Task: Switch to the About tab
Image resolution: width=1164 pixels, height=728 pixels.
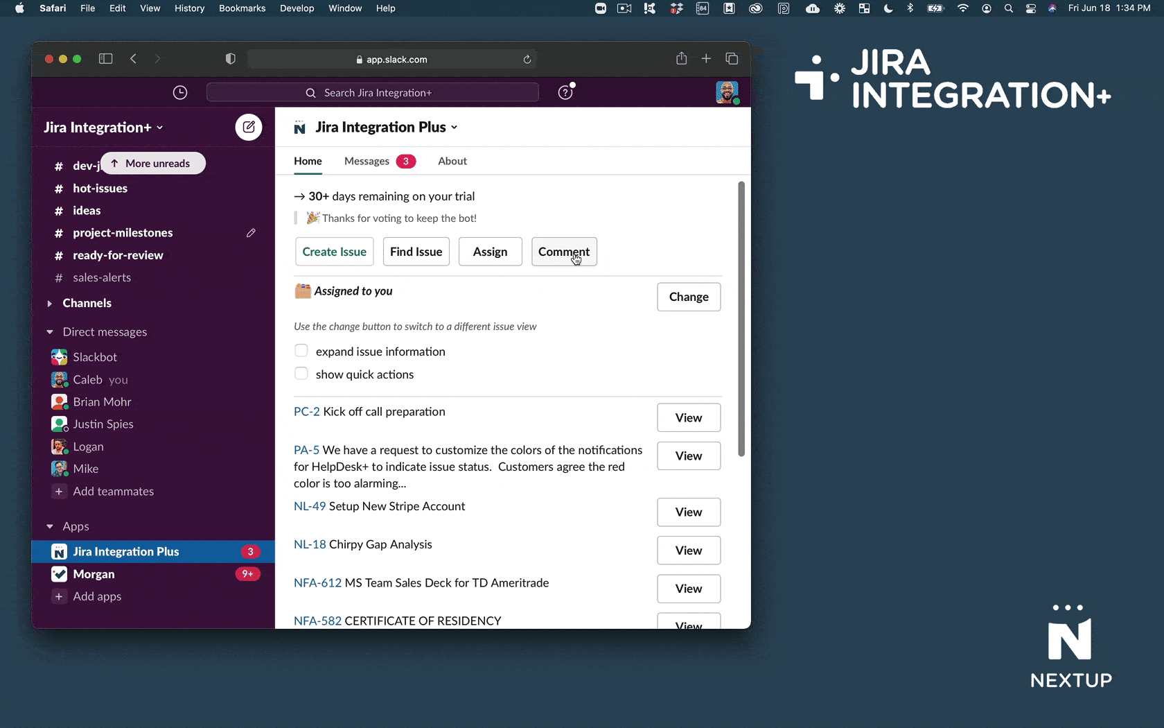Action: [x=452, y=161]
